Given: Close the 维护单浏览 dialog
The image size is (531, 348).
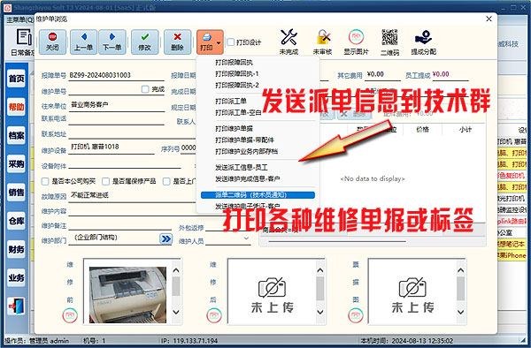Looking at the screenshot, I should [x=489, y=19].
